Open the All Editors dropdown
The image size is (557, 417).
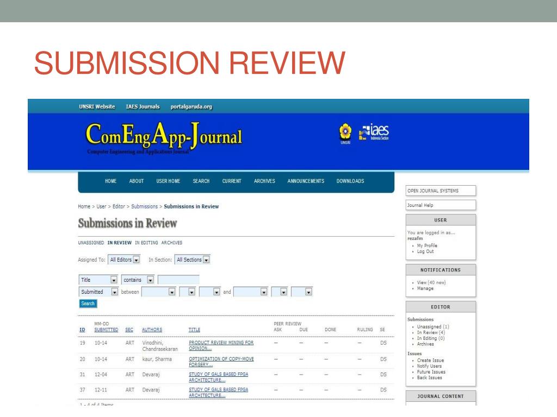pyautogui.click(x=124, y=260)
